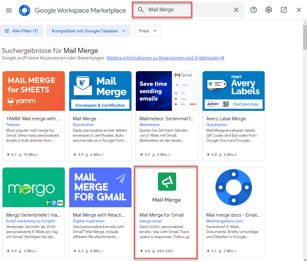This screenshot has width=307, height=262.
Task: Close the Marketplace dialog
Action: point(299,10)
